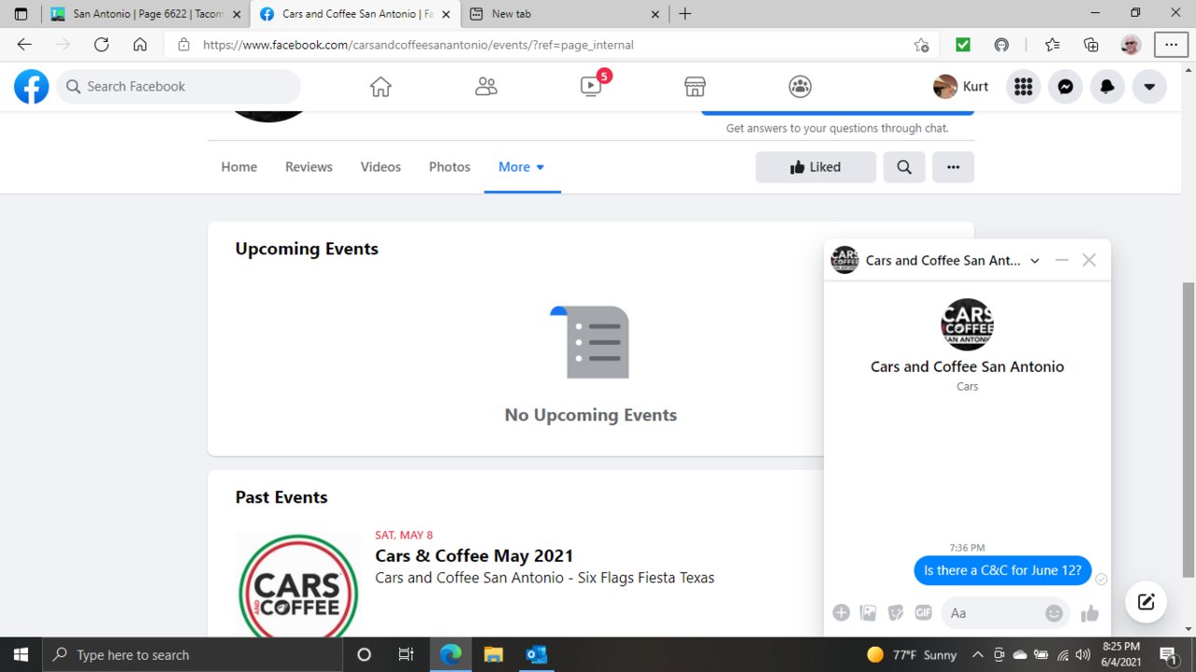
Task: Add this page to favorites star
Action: click(x=921, y=45)
